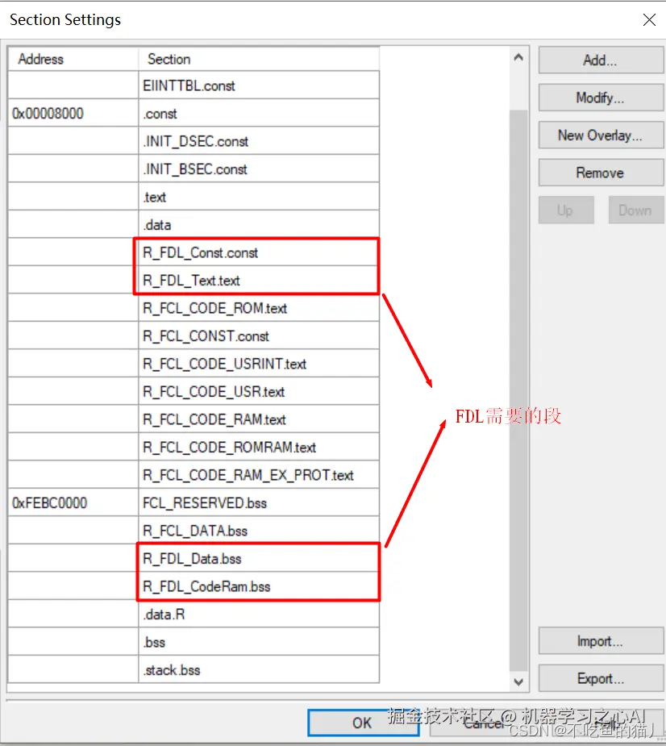
Task: Click the 0xFEBC0000 address cell
Action: tap(73, 503)
